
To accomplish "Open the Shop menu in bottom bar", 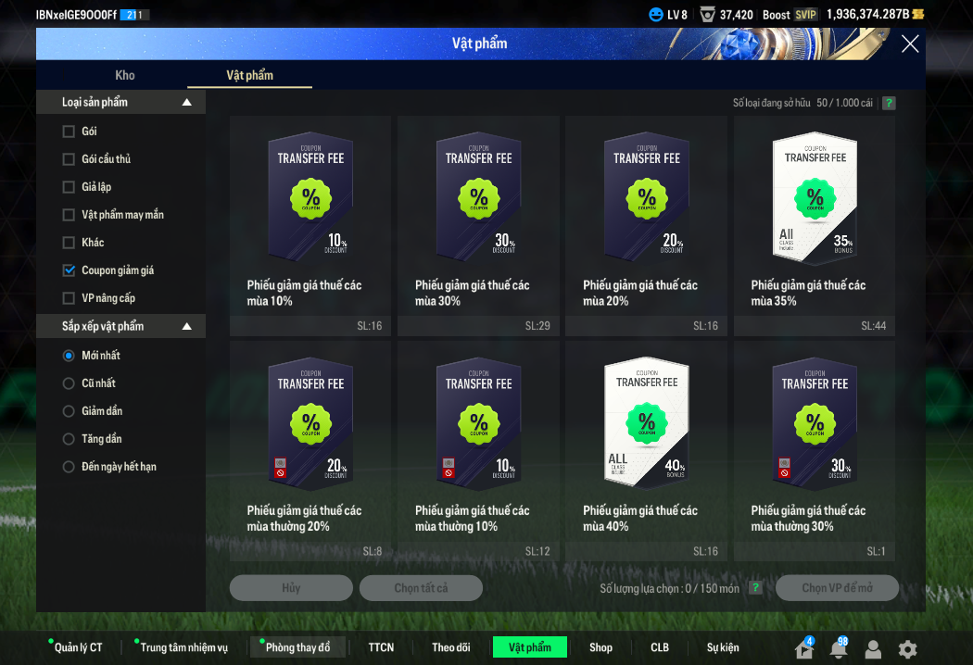I will click(600, 647).
